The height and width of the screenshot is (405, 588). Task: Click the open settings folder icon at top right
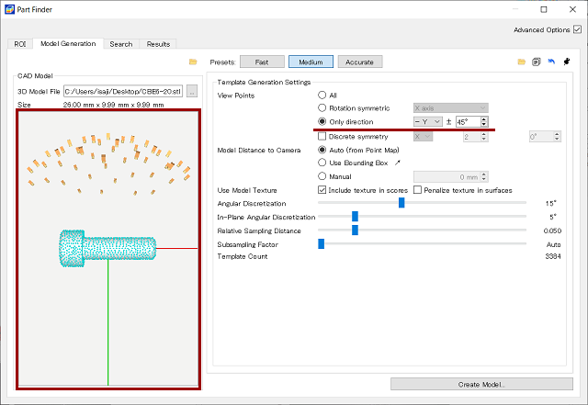[x=522, y=62]
